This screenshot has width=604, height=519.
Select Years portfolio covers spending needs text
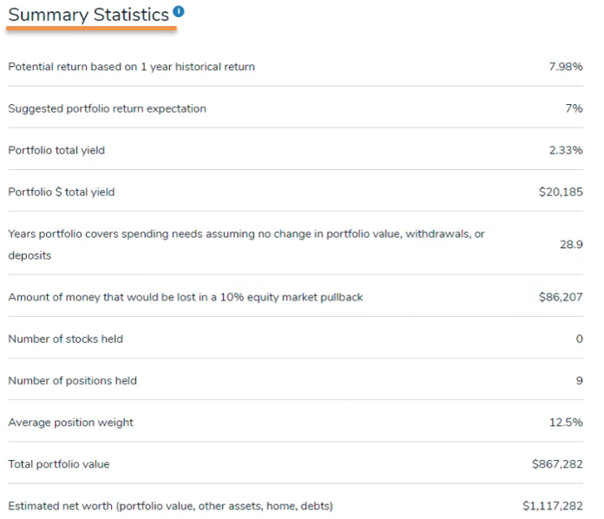click(246, 234)
